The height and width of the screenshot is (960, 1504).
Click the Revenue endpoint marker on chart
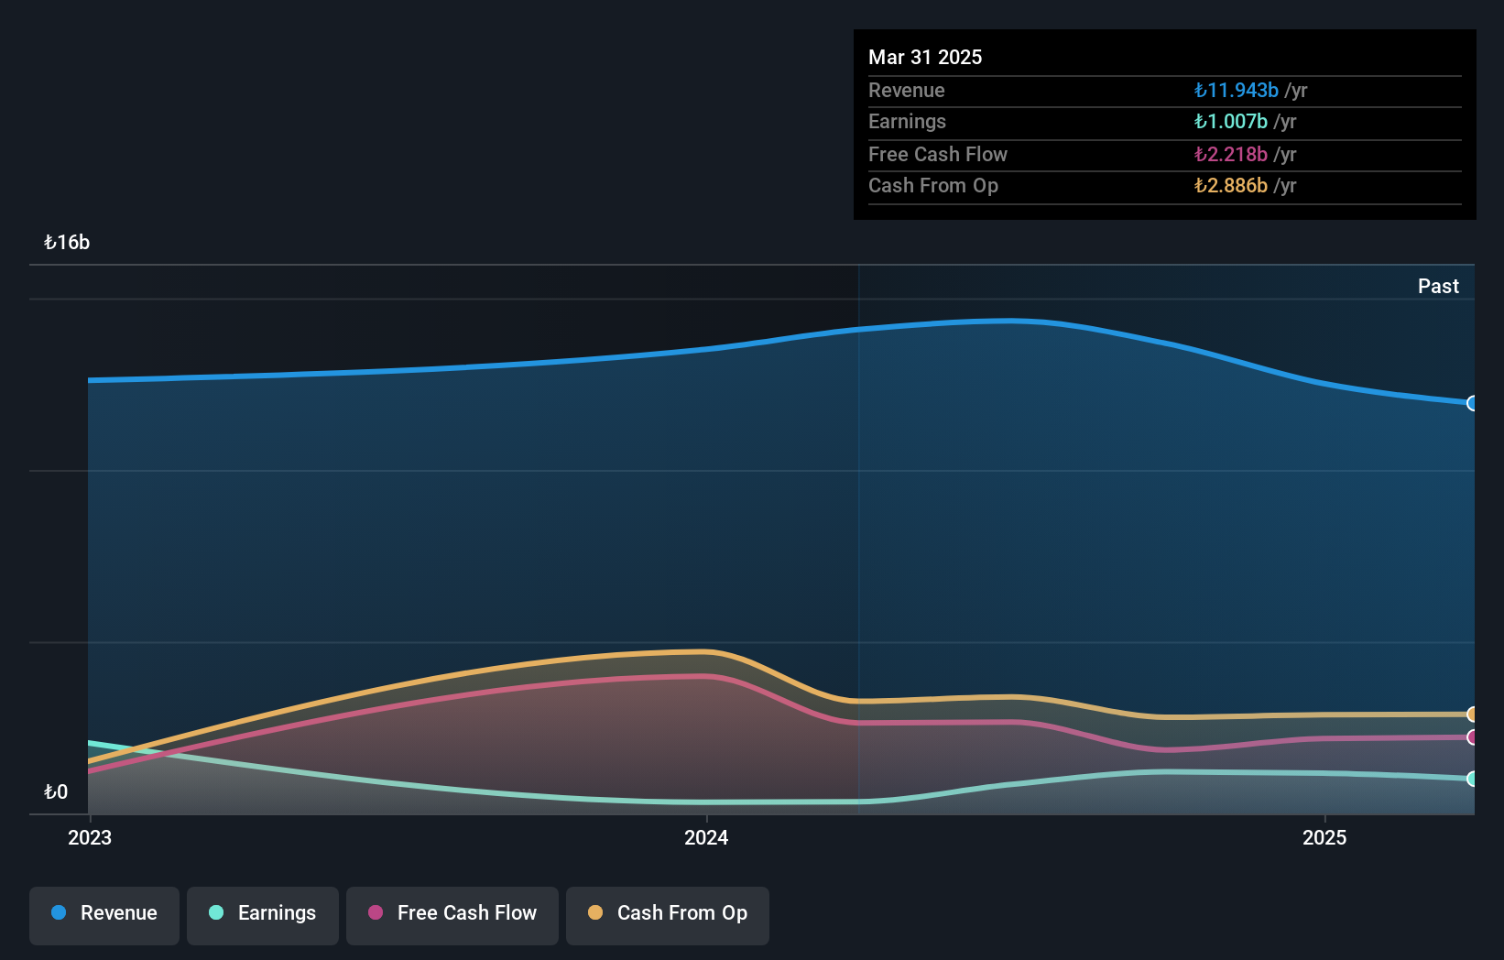(1473, 403)
